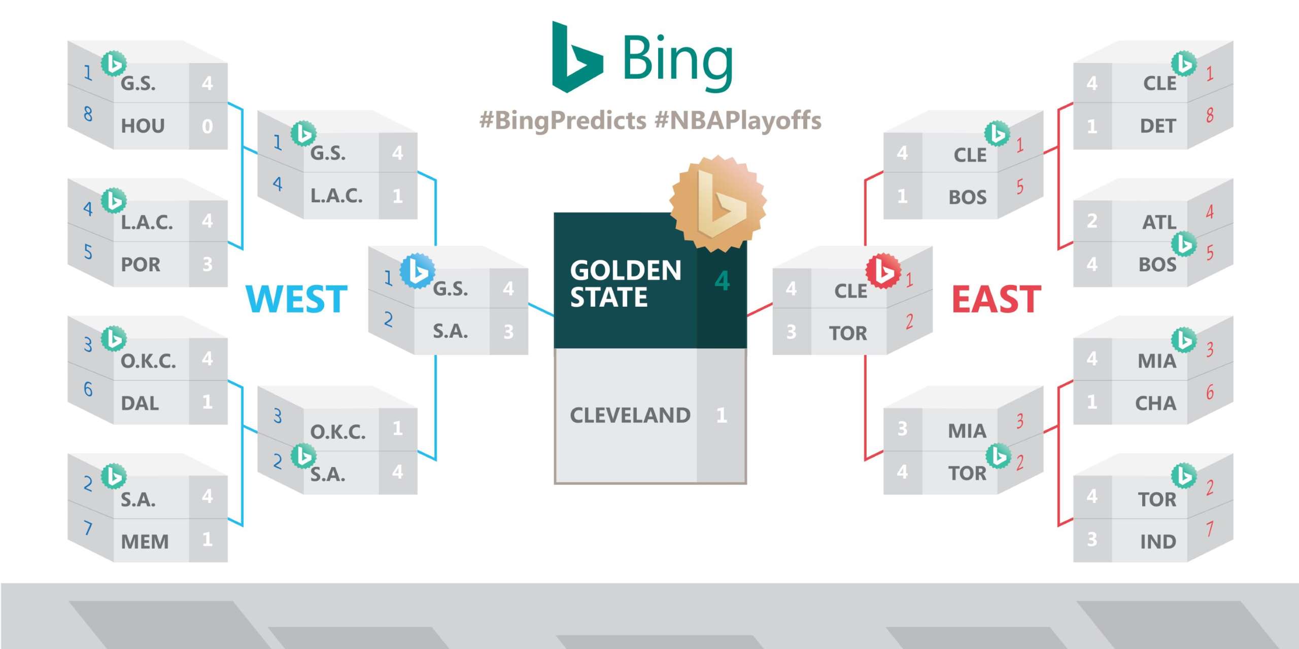
Task: Click the blue Bing badge on West finals G.S.
Action: click(x=417, y=271)
